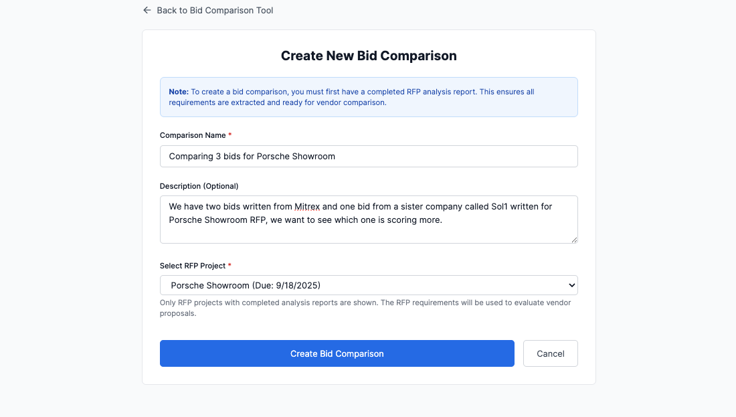Grab the Description box resize handle

pyautogui.click(x=574, y=240)
